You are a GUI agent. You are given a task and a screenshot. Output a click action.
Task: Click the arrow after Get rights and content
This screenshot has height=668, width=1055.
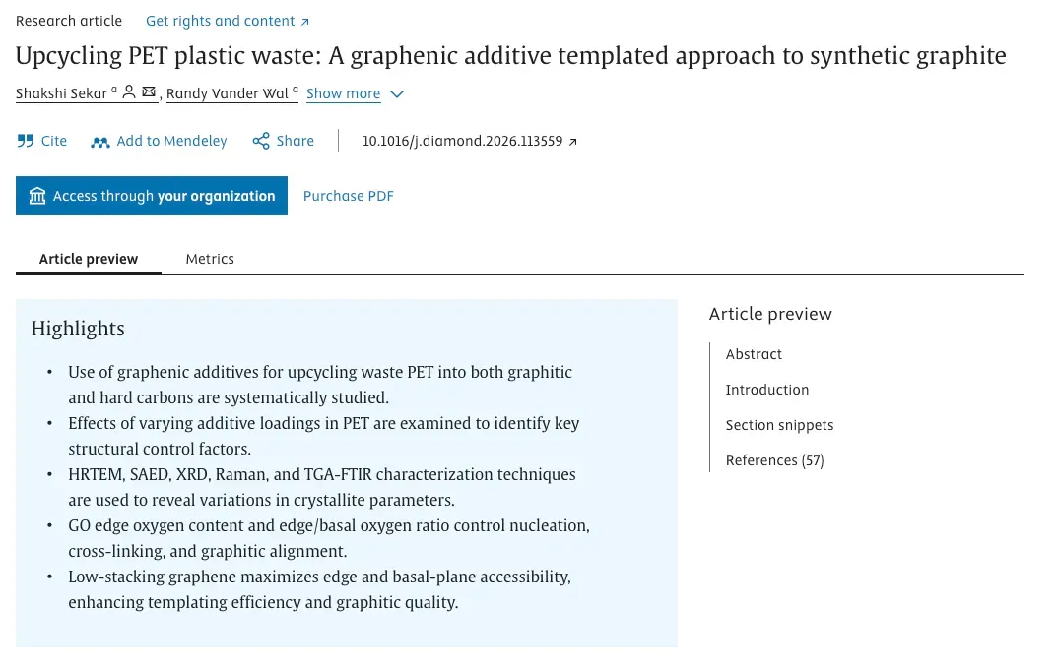(x=304, y=22)
